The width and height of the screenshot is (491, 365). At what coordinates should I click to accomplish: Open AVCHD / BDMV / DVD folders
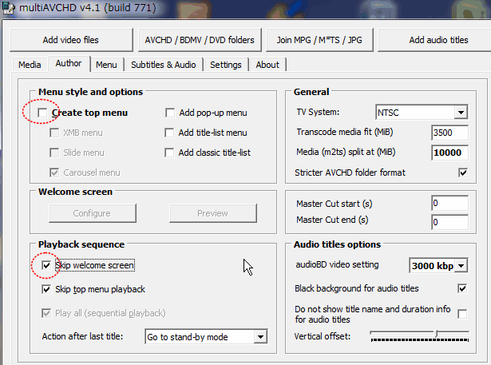point(199,40)
